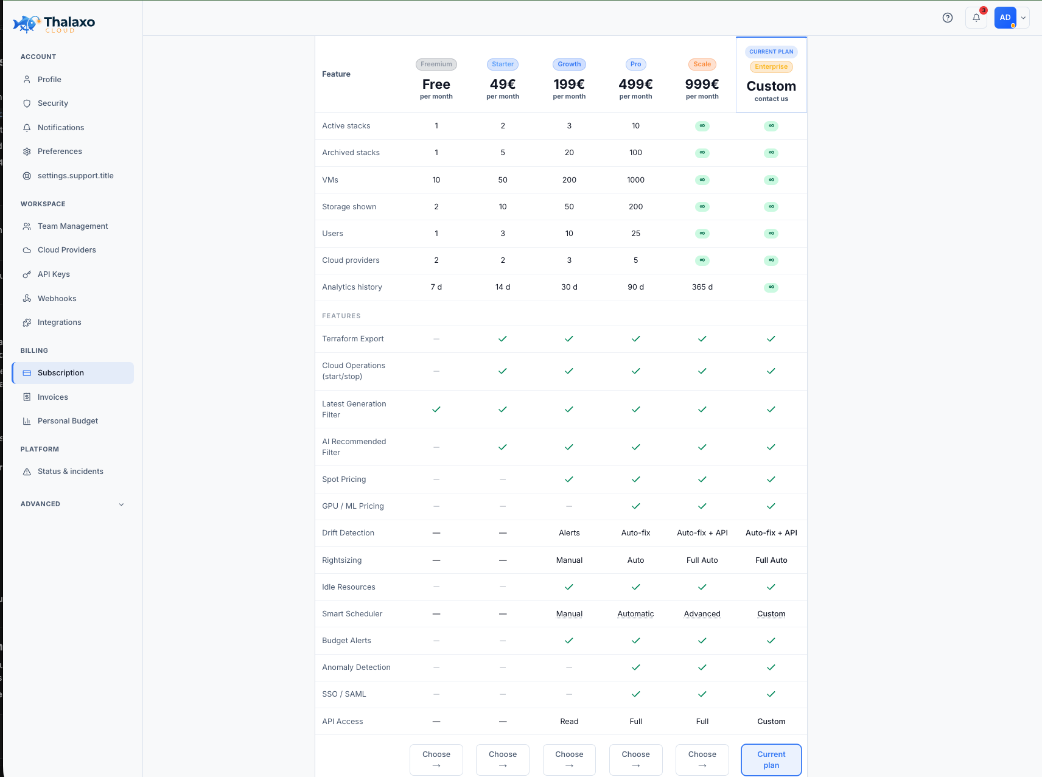Choose the Starter 49€ plan button
The width and height of the screenshot is (1042, 777).
(x=503, y=760)
